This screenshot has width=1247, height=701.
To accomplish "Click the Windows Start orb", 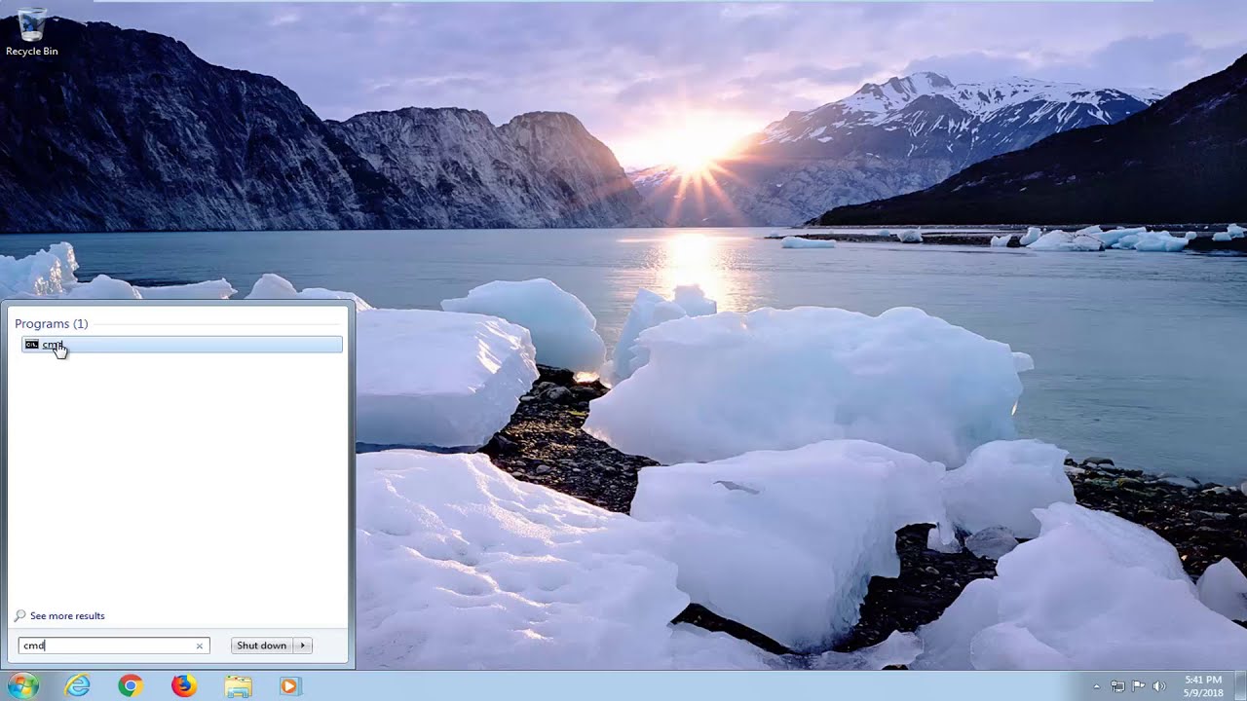I will coord(21,685).
